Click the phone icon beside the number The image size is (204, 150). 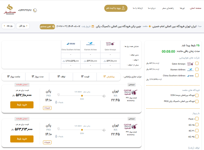pos(35,10)
